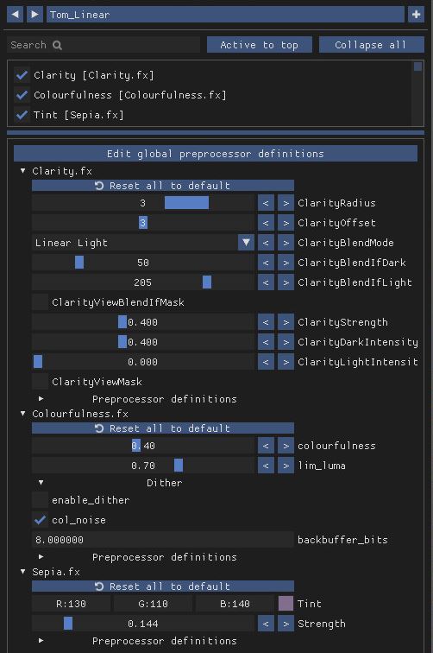Enable ClarityViewMask checkbox
433x653 pixels.
pyautogui.click(x=40, y=382)
